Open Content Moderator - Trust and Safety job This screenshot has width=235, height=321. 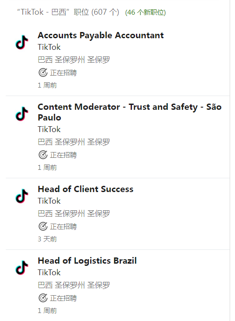(129, 112)
